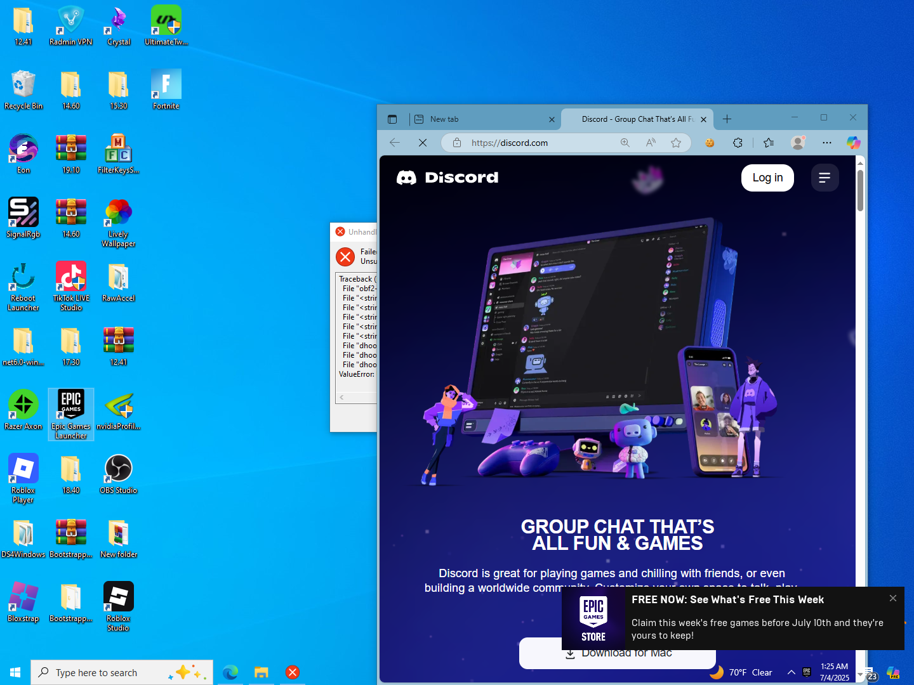The height and width of the screenshot is (685, 914).
Task: Select the net6.0-win... folder
Action: (23, 346)
